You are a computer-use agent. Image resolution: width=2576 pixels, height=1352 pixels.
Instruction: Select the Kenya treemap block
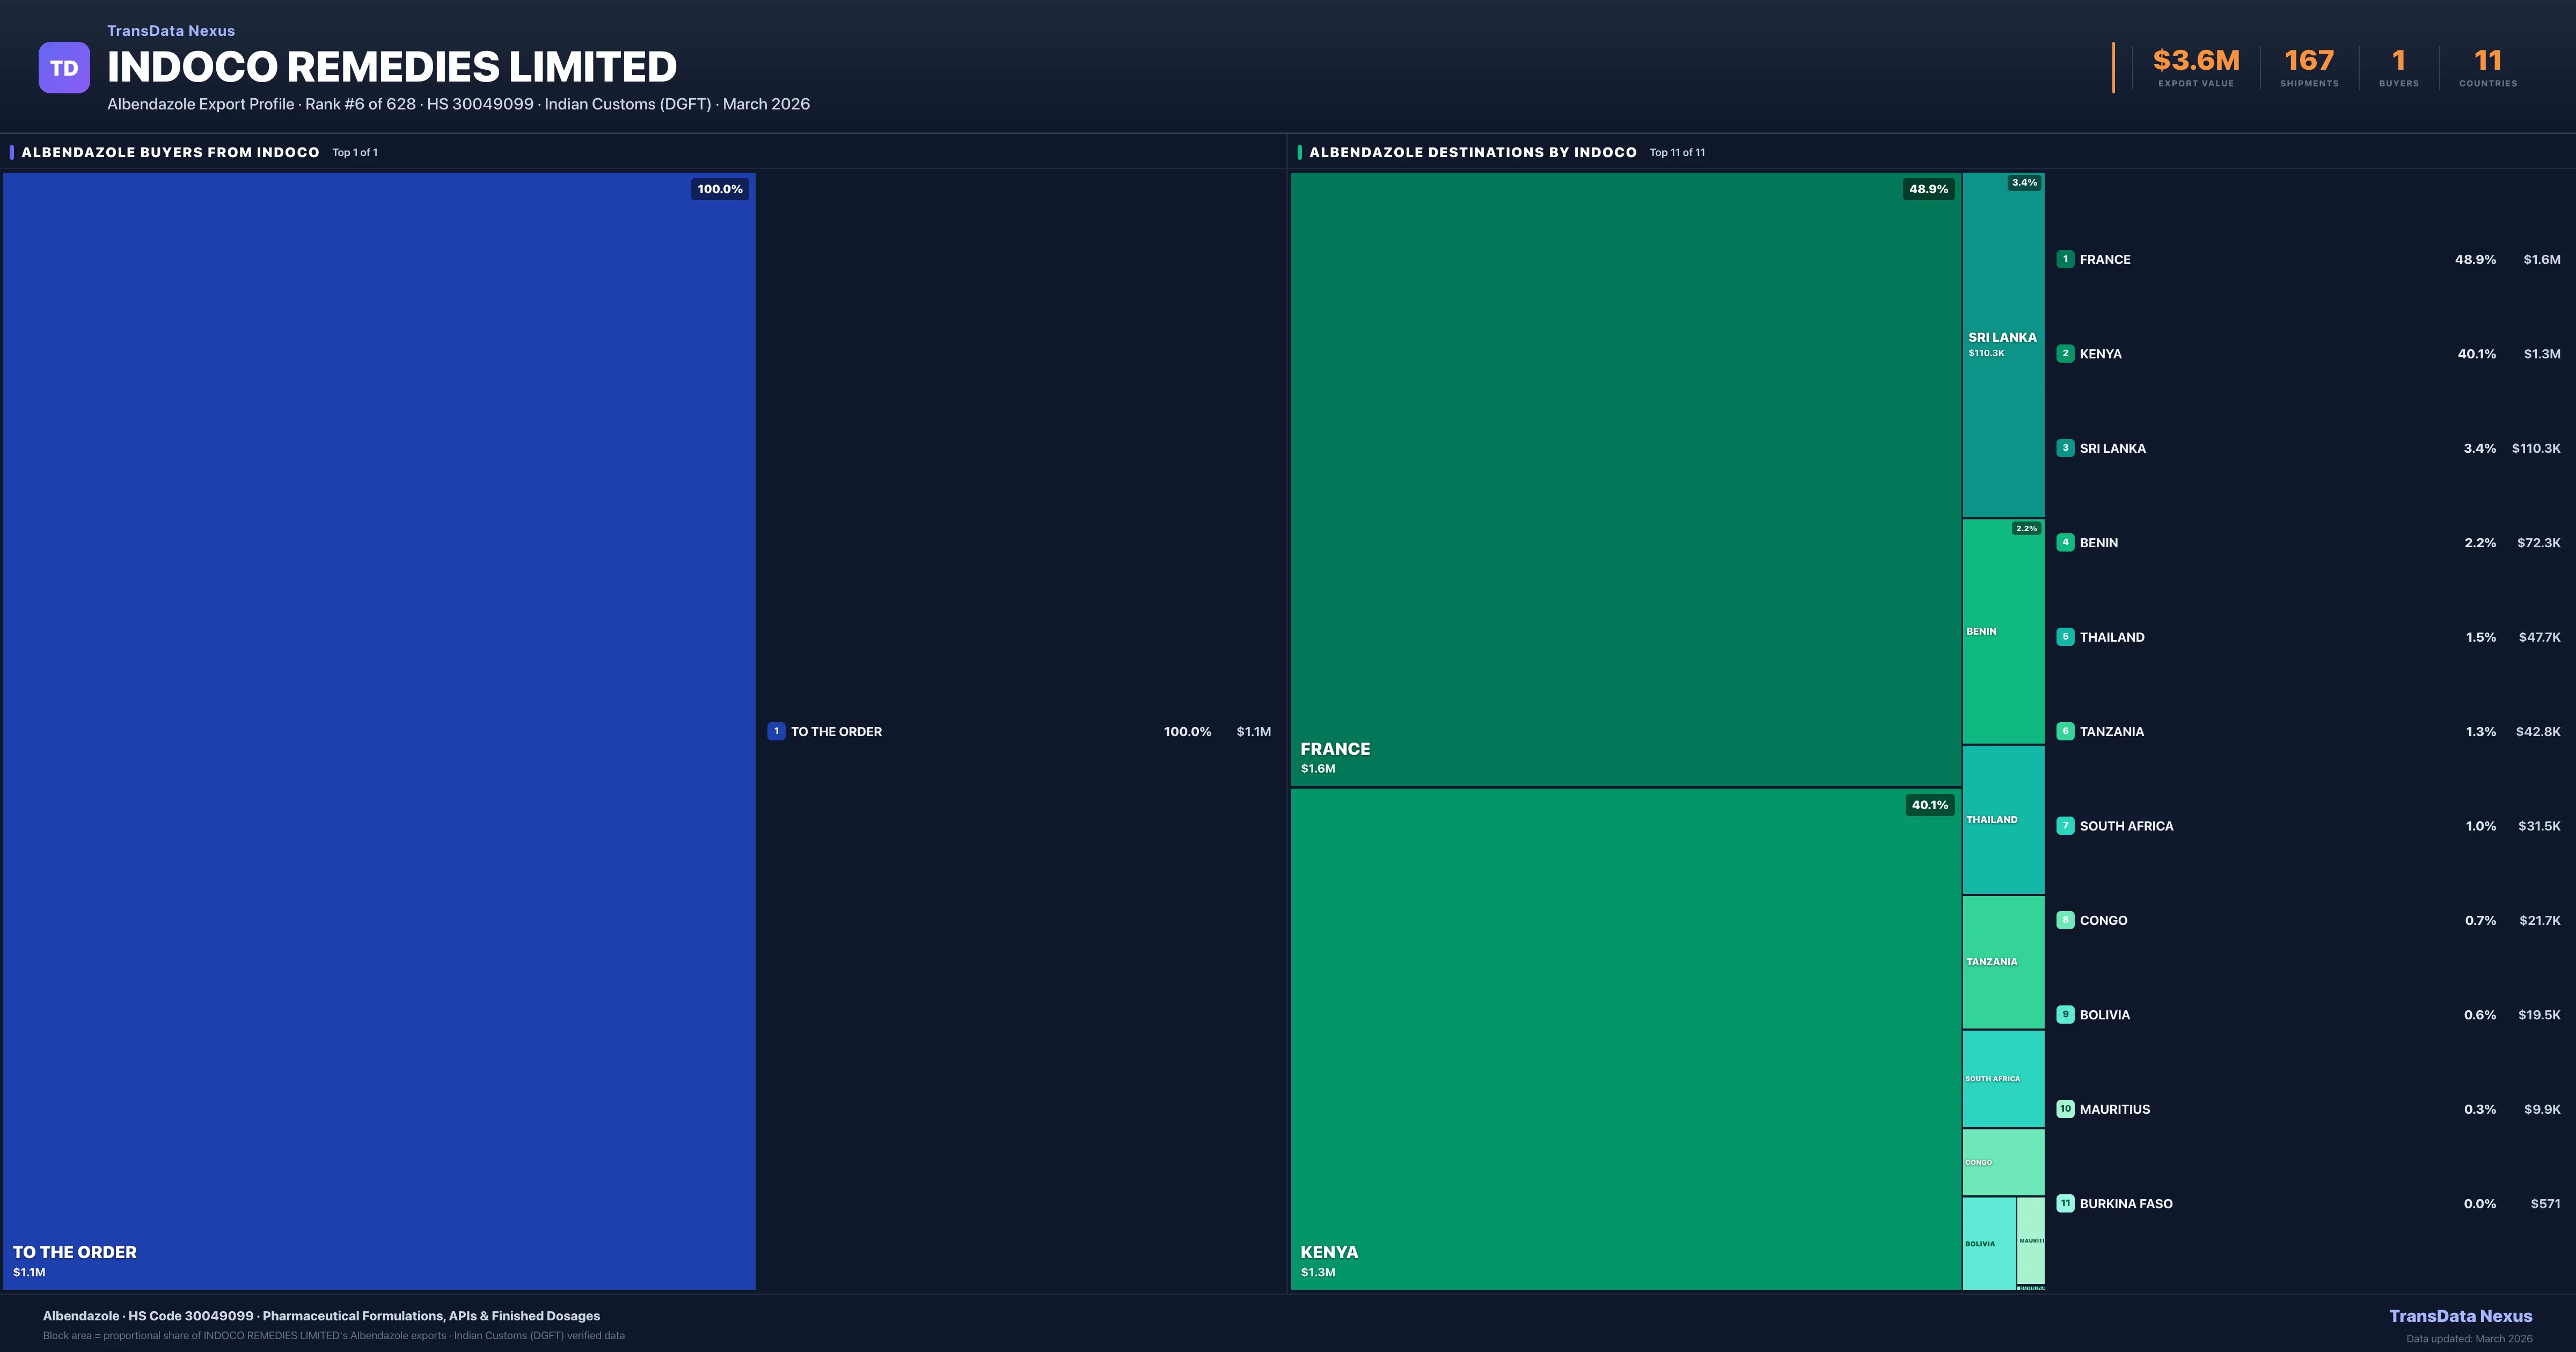click(1625, 1040)
